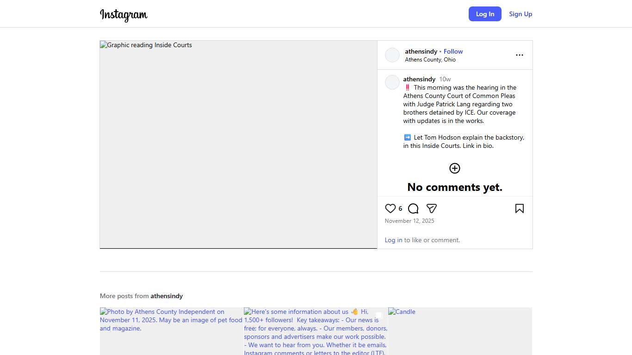Save post using bookmark icon
The height and width of the screenshot is (355, 632).
(x=519, y=208)
